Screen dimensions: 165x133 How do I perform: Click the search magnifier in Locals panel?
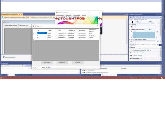click(x=23, y=66)
